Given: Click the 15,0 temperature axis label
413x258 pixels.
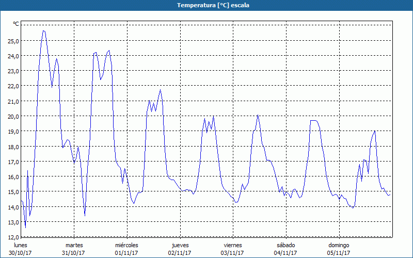Looking at the screenshot, I should coord(13,191).
